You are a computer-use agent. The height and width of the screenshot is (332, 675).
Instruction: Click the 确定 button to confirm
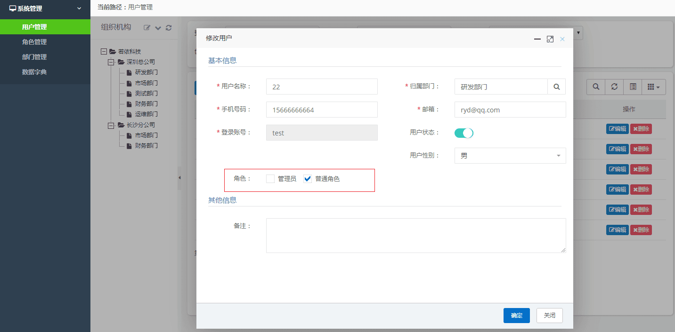(516, 316)
